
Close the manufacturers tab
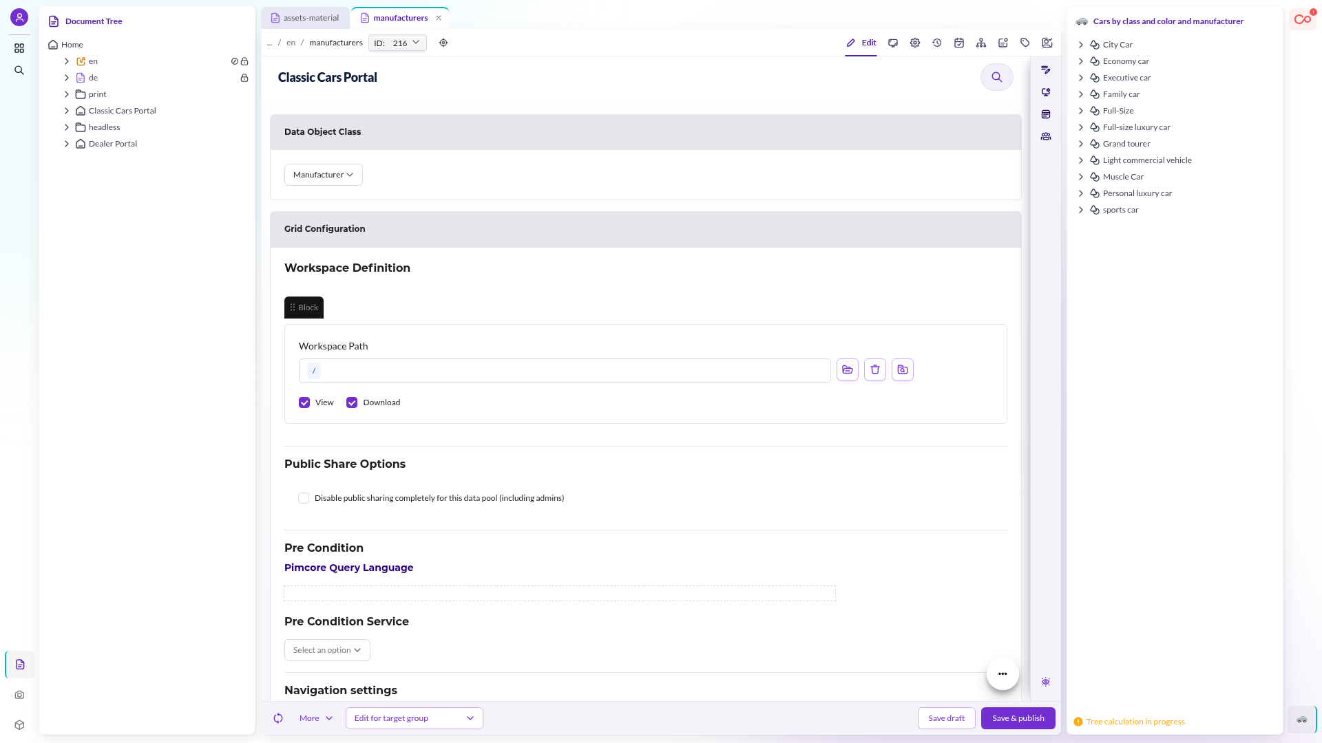click(439, 18)
